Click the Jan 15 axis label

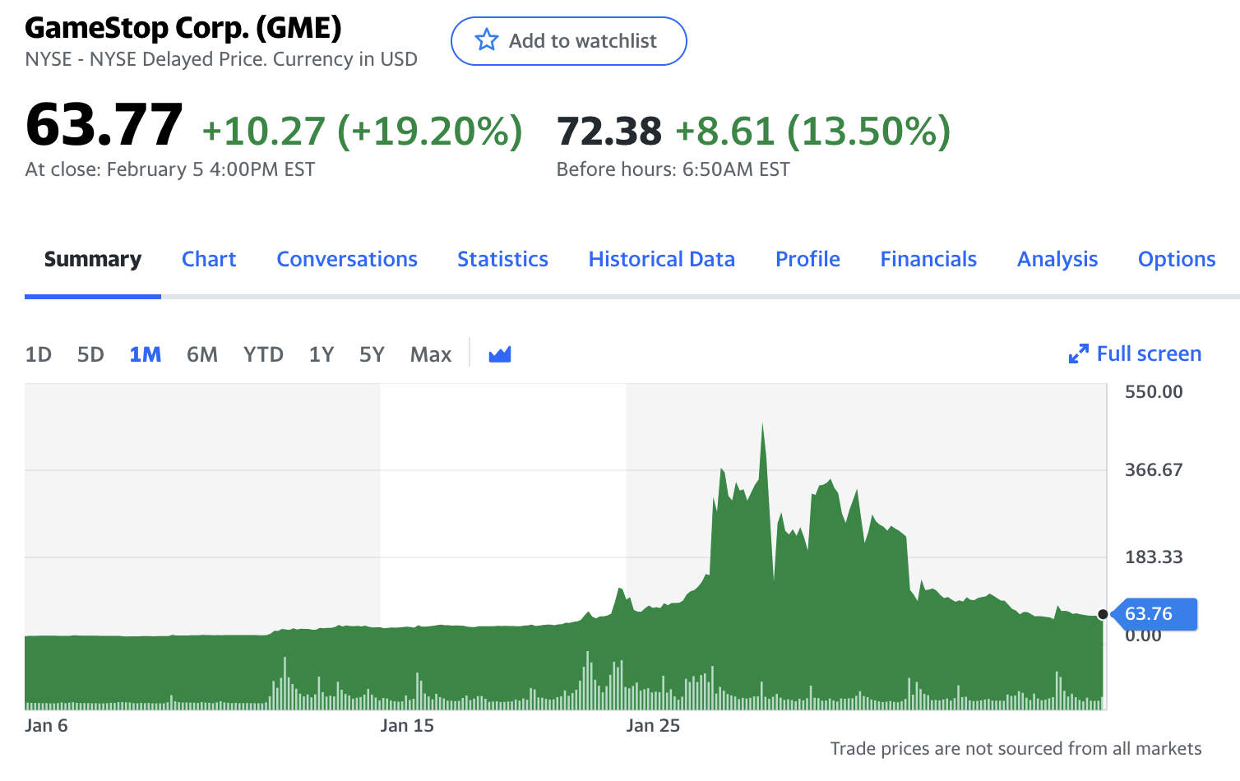[x=407, y=726]
